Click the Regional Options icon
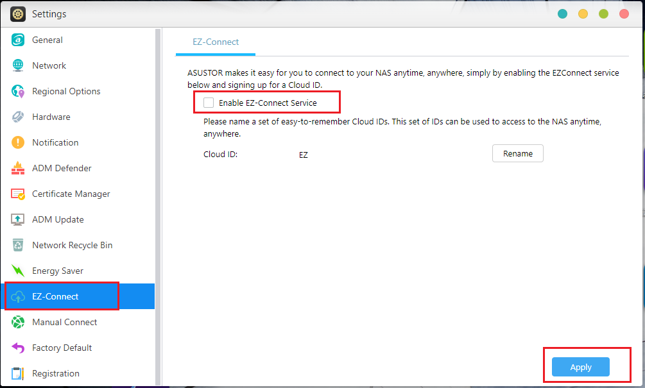 (18, 91)
